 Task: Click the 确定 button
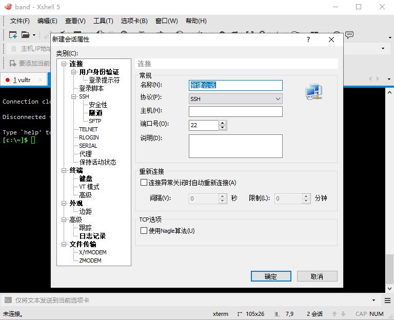point(271,276)
